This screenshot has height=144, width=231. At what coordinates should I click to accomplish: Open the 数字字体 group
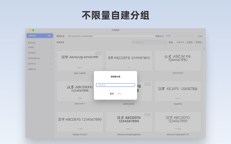40,64
